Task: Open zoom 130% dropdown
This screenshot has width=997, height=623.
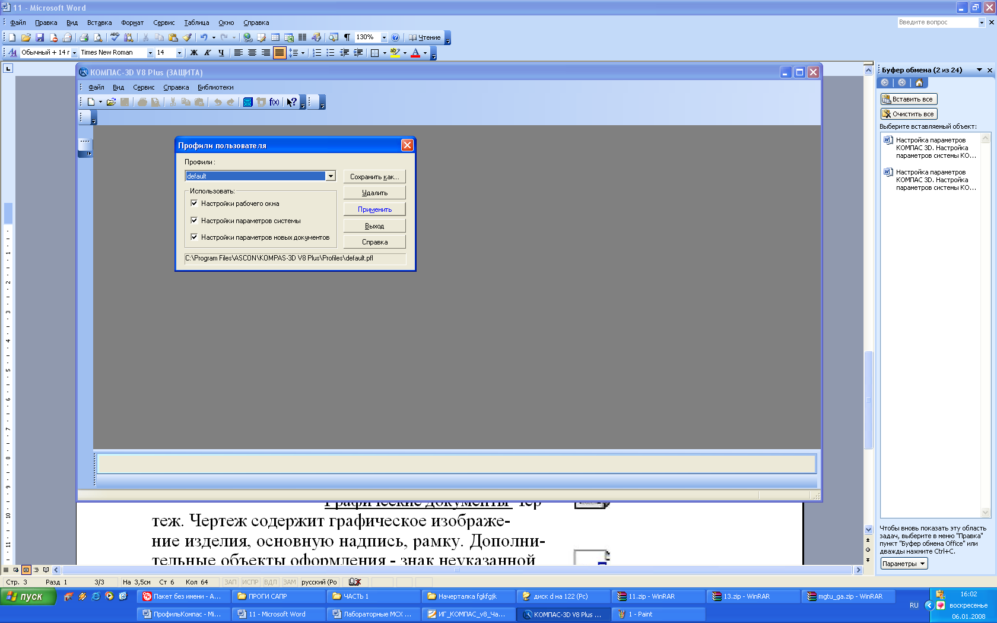Action: (384, 37)
